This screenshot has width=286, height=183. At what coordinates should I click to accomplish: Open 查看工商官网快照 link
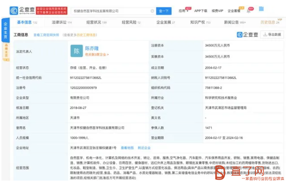[46, 35]
